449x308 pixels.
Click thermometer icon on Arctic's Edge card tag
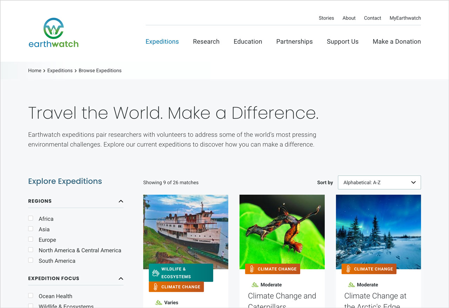click(x=348, y=269)
